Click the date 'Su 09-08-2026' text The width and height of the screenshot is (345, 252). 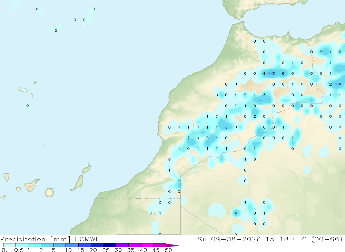[229, 239]
